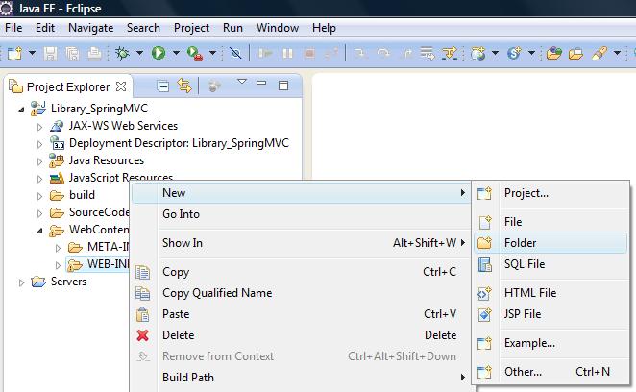636x392 pixels.
Task: Expand the Deployment Descriptor node
Action: [39, 144]
